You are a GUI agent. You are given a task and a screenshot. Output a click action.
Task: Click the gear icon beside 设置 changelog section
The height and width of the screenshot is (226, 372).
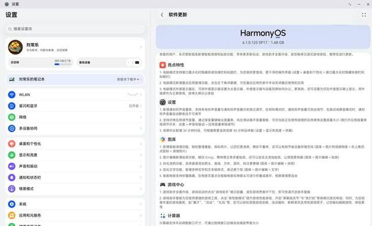coord(162,102)
